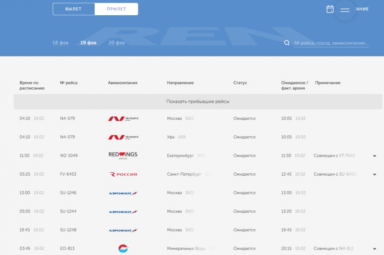Select the Прилет arrivals toggle

tap(116, 9)
